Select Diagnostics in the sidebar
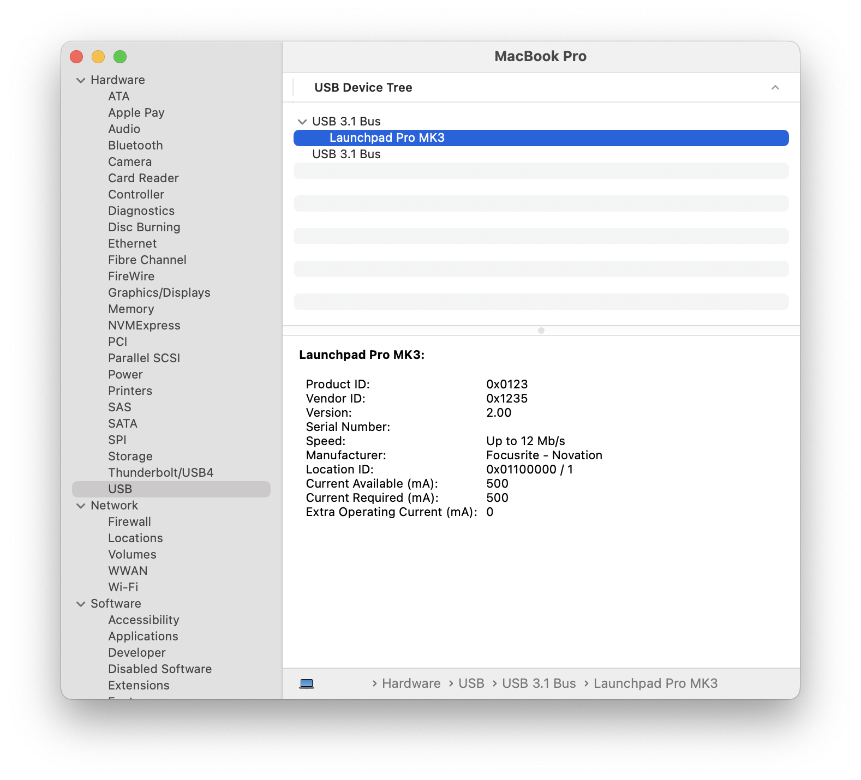Image resolution: width=861 pixels, height=780 pixels. pos(141,211)
